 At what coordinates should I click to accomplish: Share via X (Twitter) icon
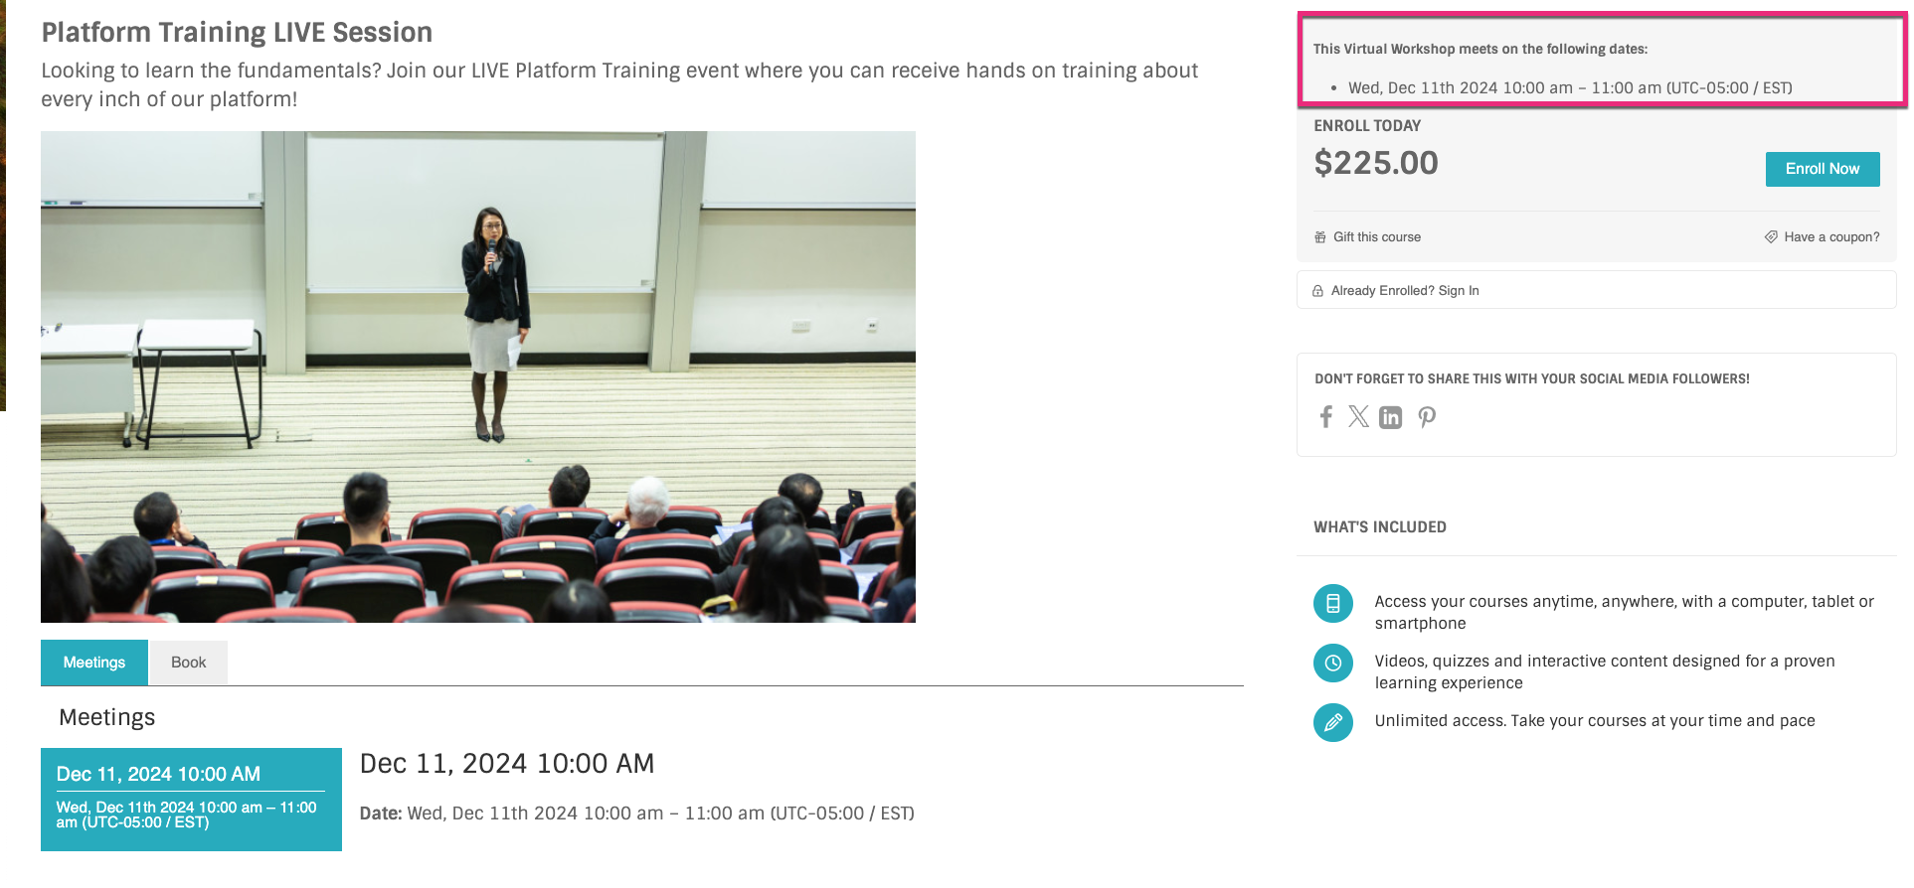(x=1358, y=416)
